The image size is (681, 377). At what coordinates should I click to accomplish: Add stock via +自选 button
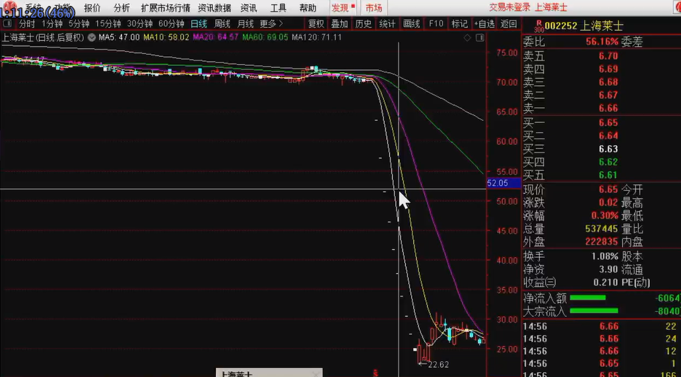[x=484, y=24]
